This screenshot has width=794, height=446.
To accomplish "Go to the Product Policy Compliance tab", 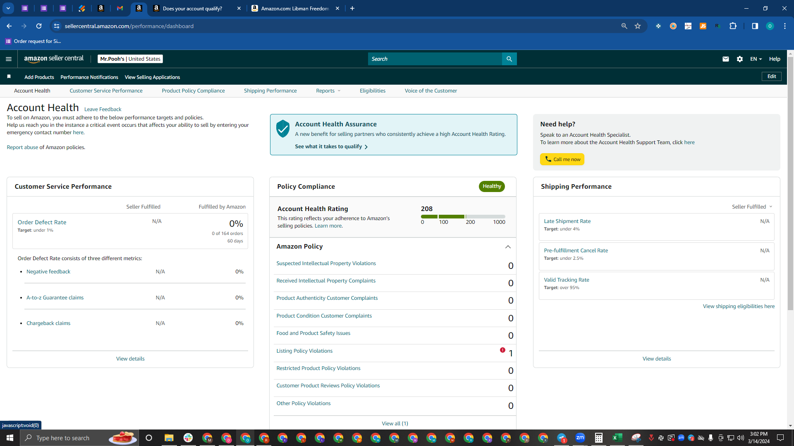I will tap(193, 91).
